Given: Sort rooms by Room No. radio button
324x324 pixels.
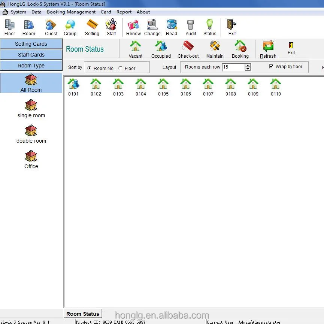Looking at the screenshot, I should [x=89, y=68].
